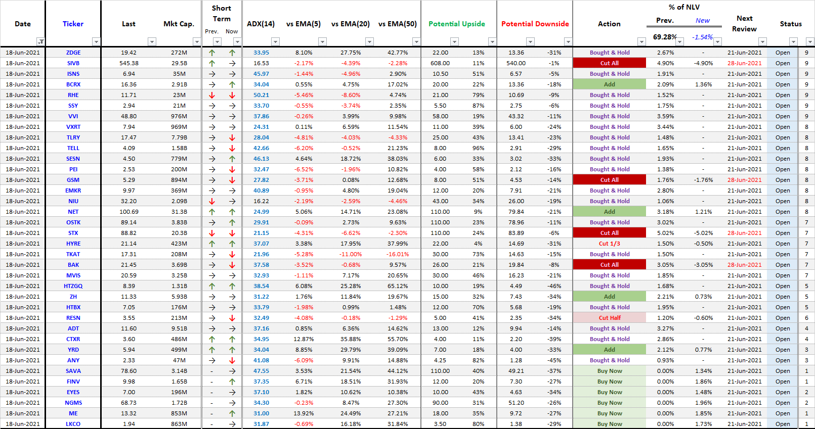Select NET last price 100.69

click(x=129, y=212)
